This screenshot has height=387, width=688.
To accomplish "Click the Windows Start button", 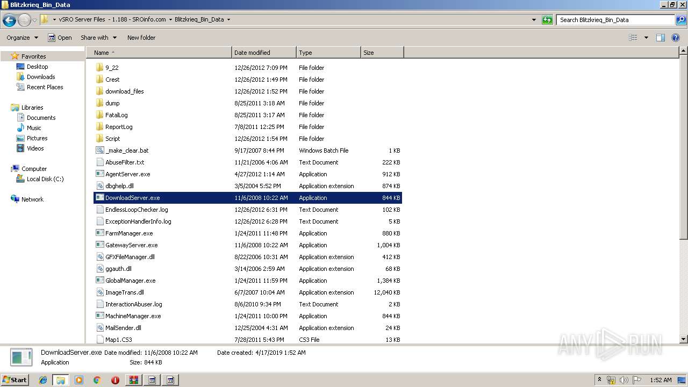I will 15,380.
